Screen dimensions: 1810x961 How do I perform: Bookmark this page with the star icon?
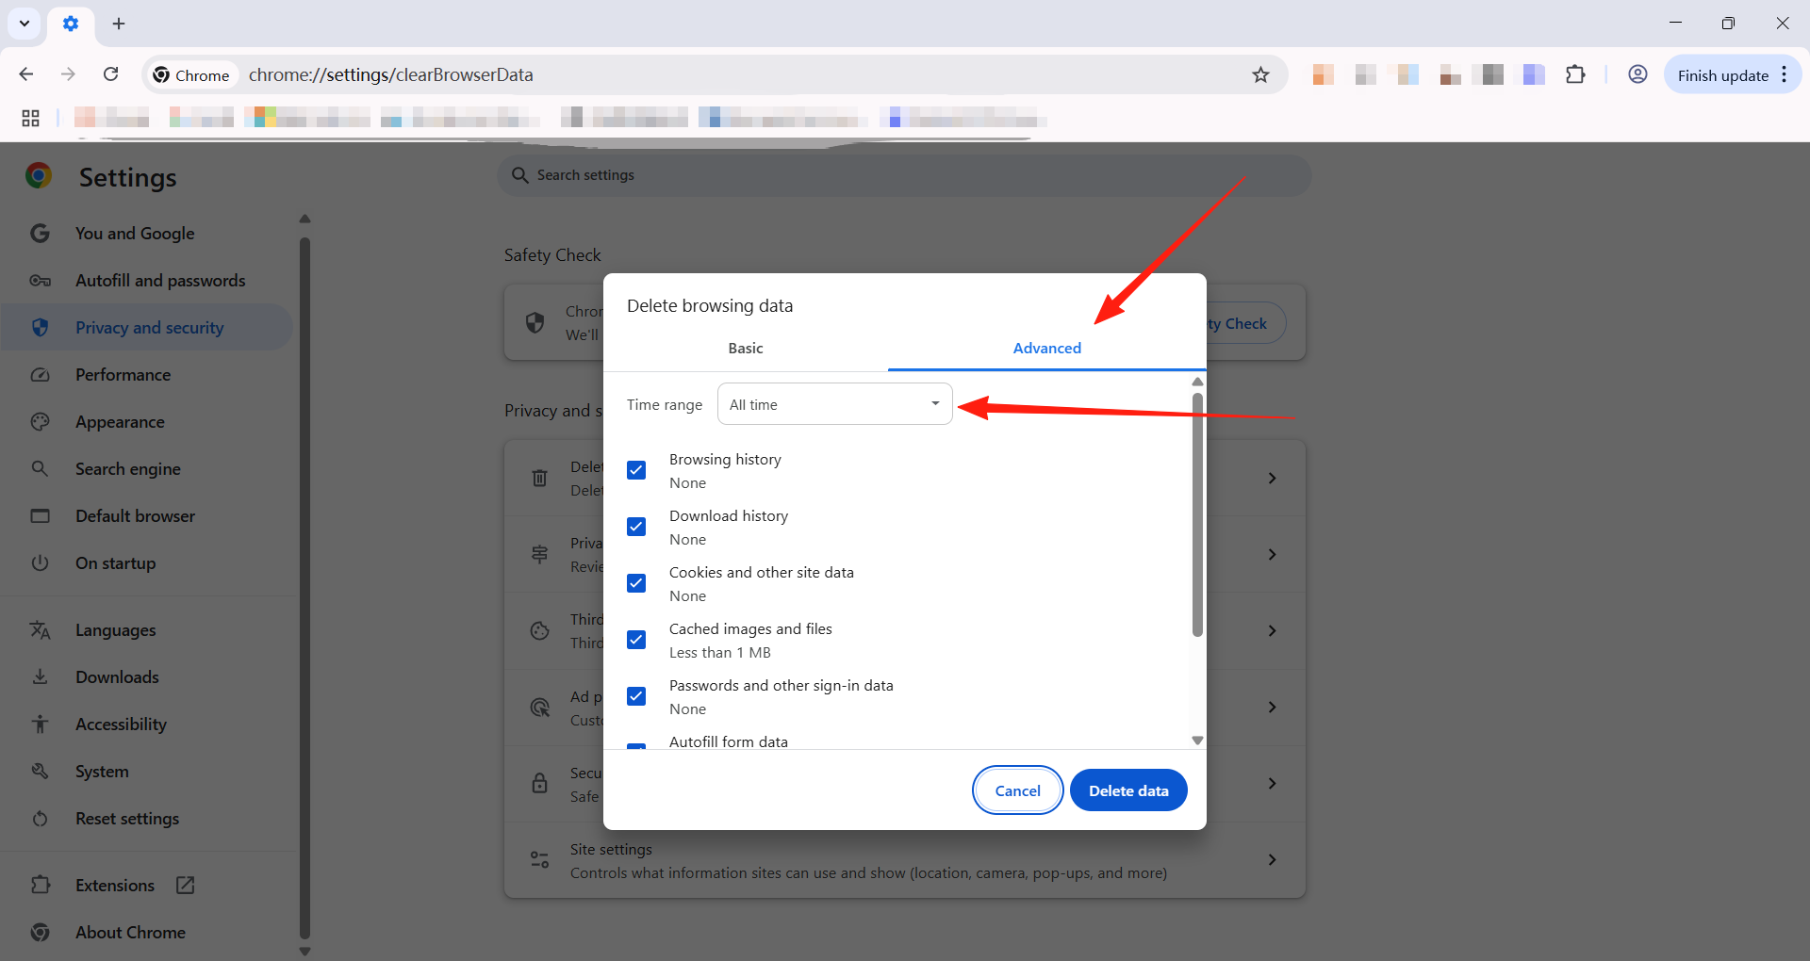pos(1260,74)
